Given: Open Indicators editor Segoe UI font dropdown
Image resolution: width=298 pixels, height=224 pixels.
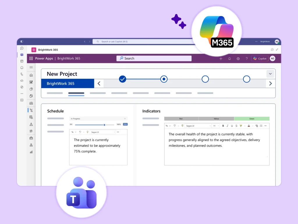Looking at the screenshot, I should click(198, 126).
